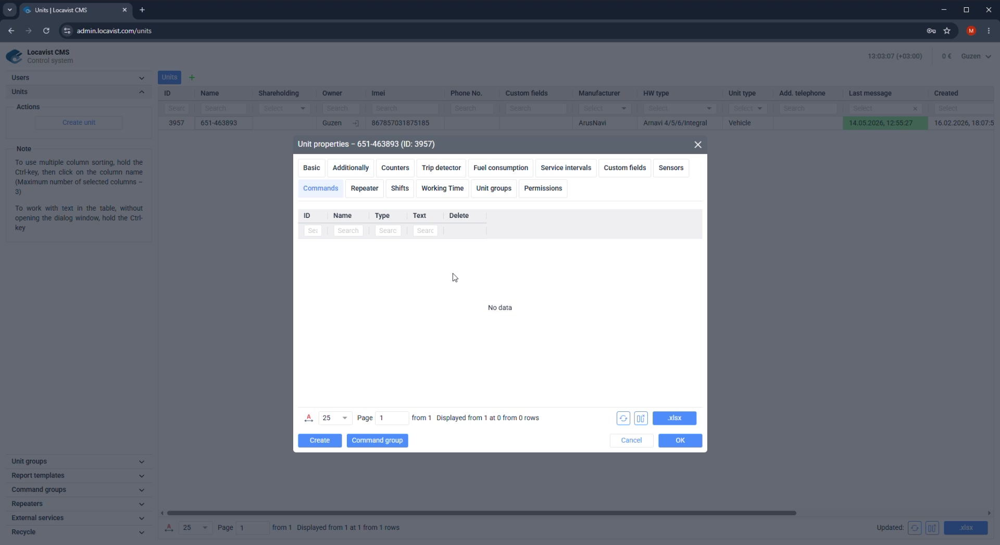Expand the Report templates sidebar section
The width and height of the screenshot is (1000, 545).
pyautogui.click(x=78, y=475)
